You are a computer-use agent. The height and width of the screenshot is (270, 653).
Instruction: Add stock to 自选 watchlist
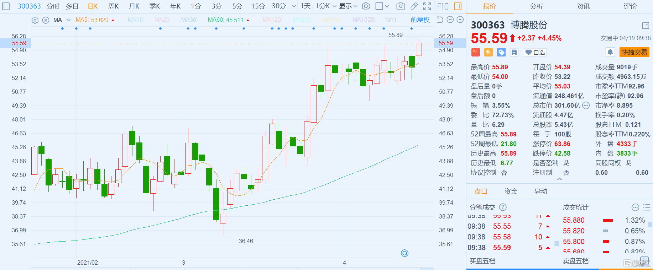(535, 52)
